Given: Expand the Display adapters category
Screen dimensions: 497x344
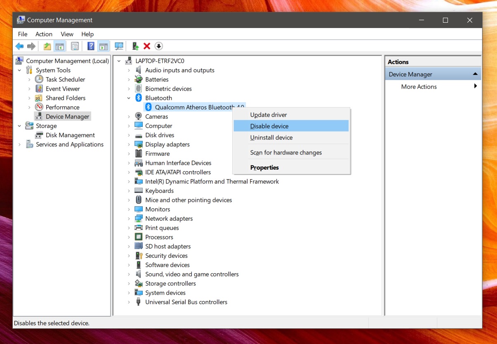Looking at the screenshot, I should [x=129, y=145].
